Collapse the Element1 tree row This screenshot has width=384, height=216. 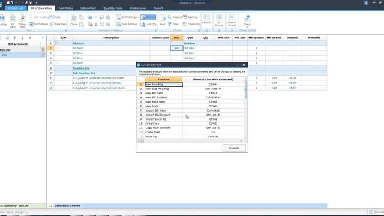click(x=56, y=43)
